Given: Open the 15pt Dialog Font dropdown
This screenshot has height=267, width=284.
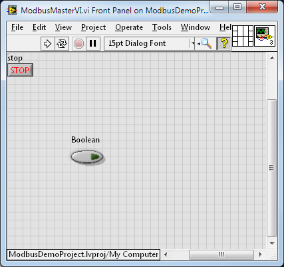Looking at the screenshot, I should point(149,43).
